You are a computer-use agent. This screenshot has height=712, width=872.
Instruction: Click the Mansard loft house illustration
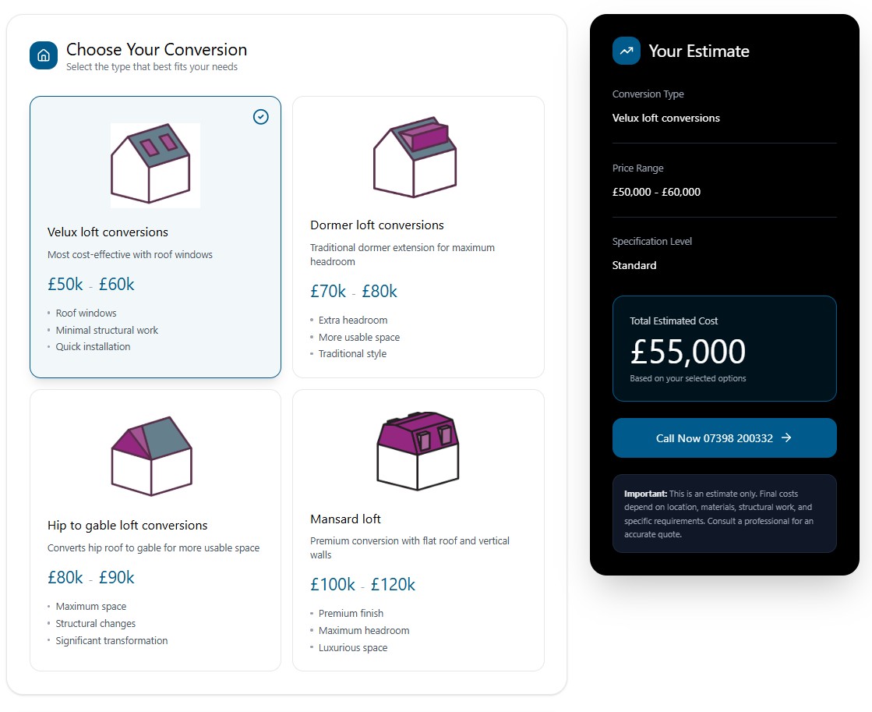(x=417, y=450)
